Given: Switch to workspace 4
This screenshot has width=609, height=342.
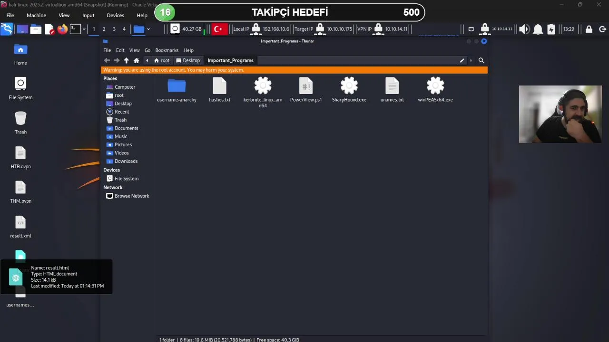Looking at the screenshot, I should click(x=124, y=29).
